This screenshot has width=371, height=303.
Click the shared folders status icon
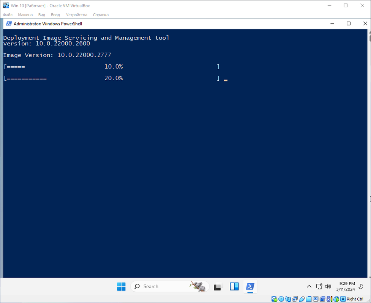click(x=309, y=299)
